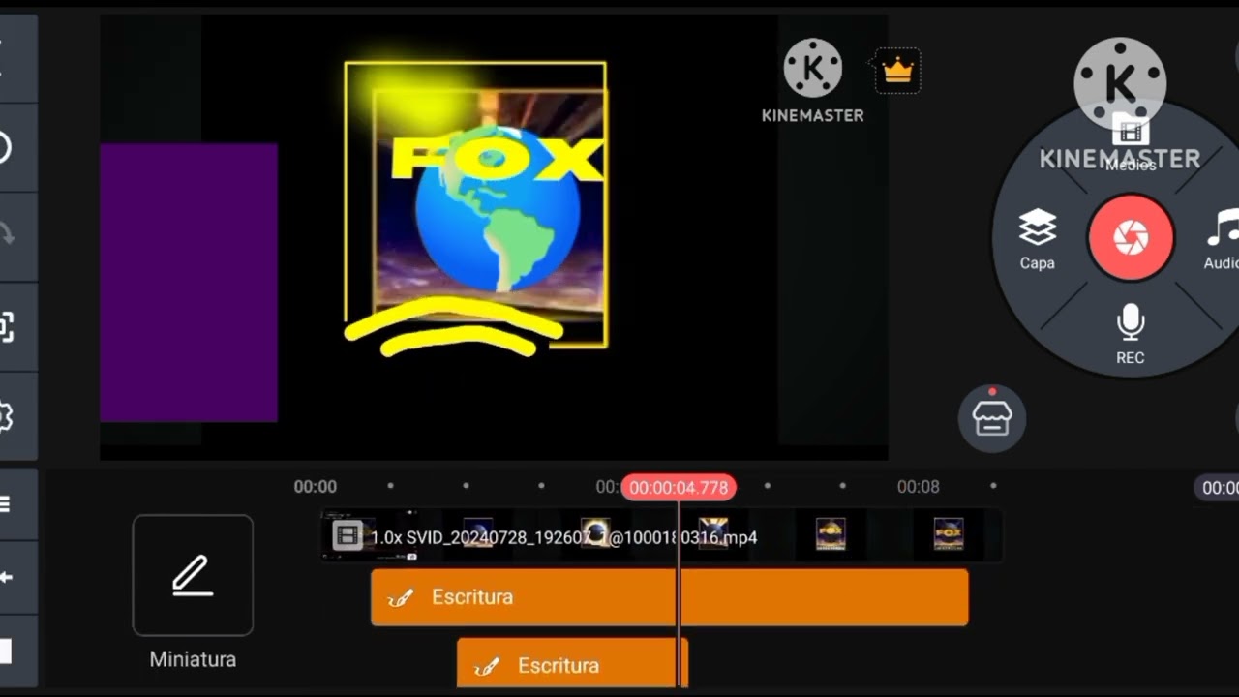Screen dimensions: 1239x697
Task: Tap the red camera shutter button
Action: click(1131, 238)
